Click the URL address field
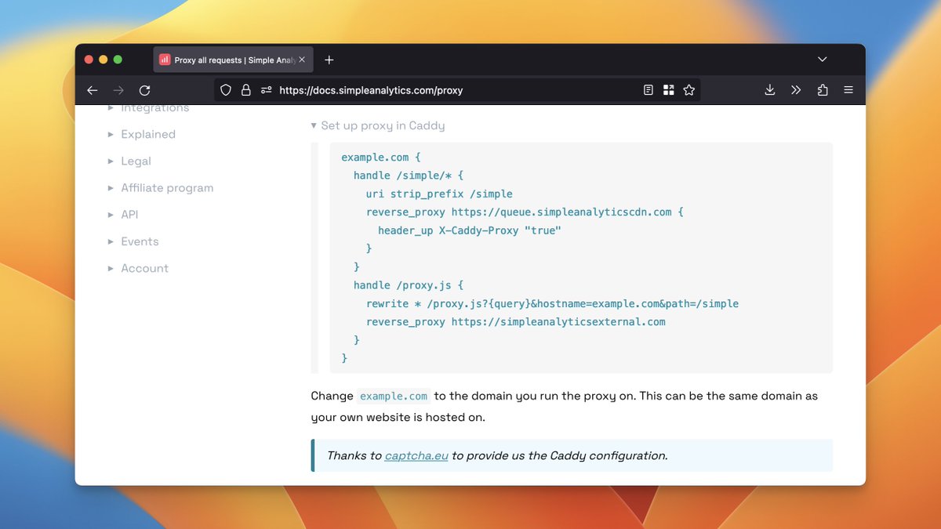 [458, 90]
